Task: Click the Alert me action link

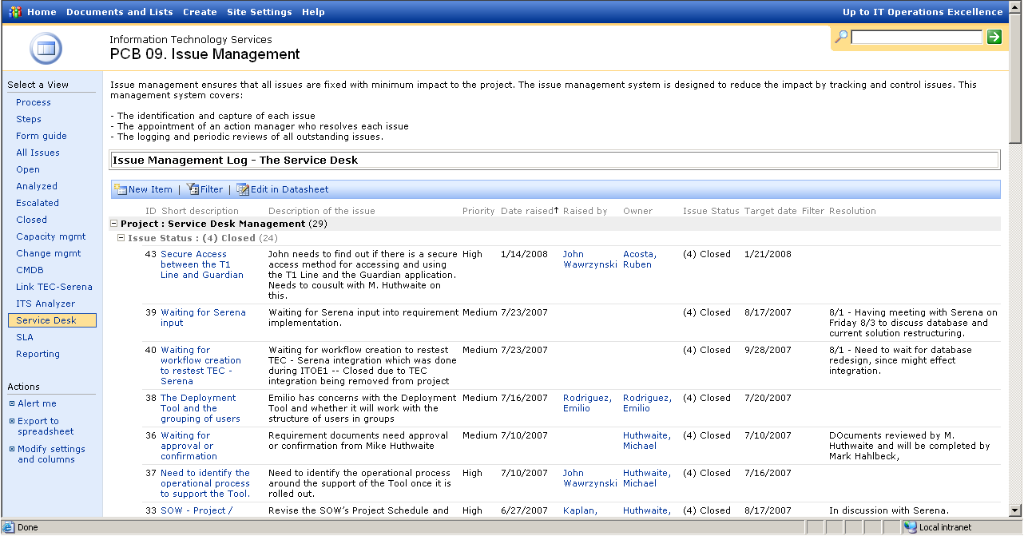Action: coord(37,403)
